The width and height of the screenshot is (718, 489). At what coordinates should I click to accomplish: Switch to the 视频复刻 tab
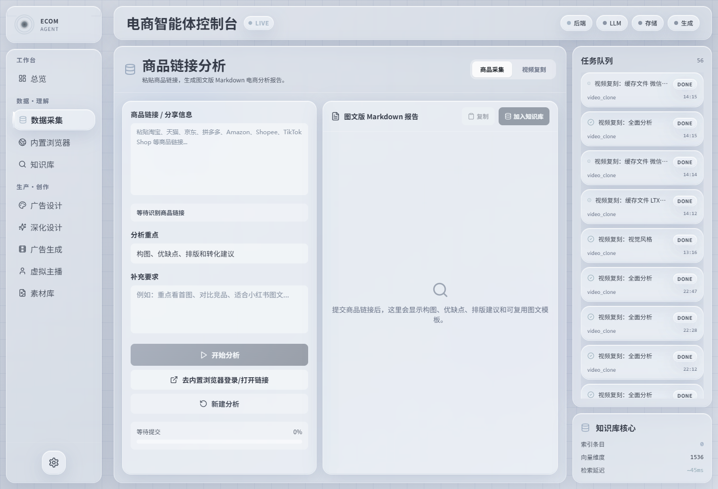point(534,69)
